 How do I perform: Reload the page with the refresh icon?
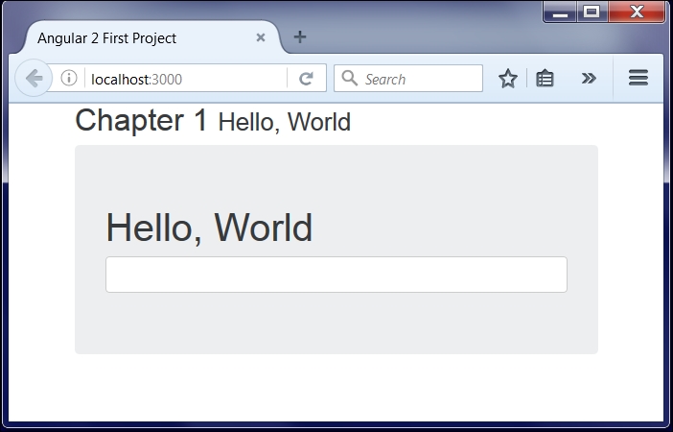(x=306, y=78)
